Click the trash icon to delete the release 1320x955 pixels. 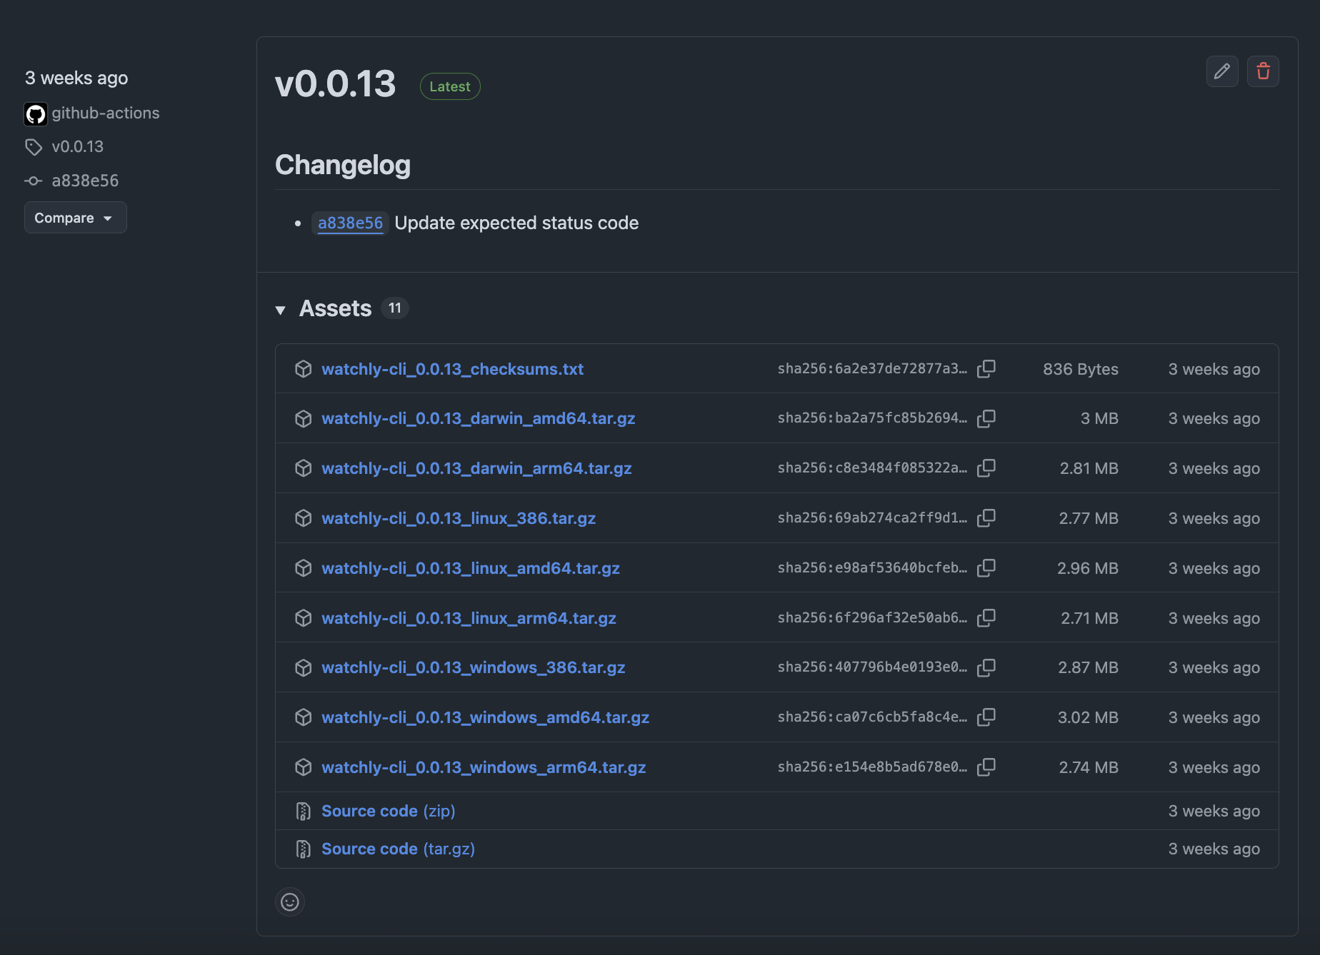[x=1263, y=71]
